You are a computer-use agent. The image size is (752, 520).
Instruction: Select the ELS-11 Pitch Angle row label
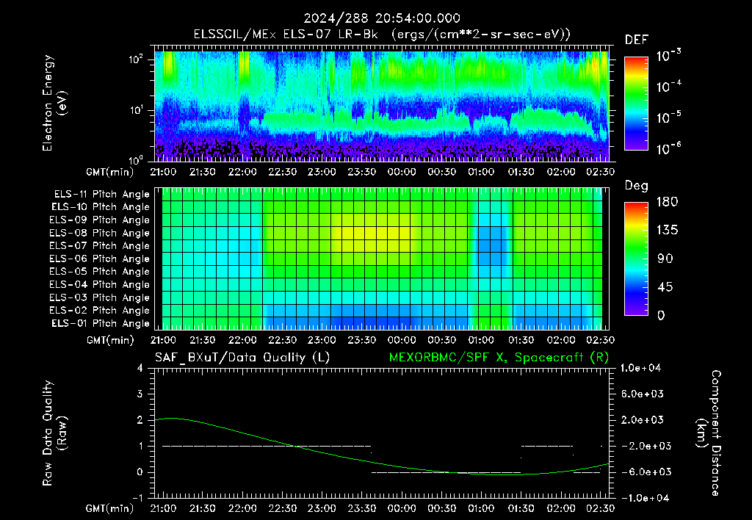point(101,195)
